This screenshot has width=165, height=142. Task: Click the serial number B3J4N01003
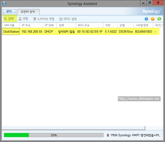click(144, 32)
